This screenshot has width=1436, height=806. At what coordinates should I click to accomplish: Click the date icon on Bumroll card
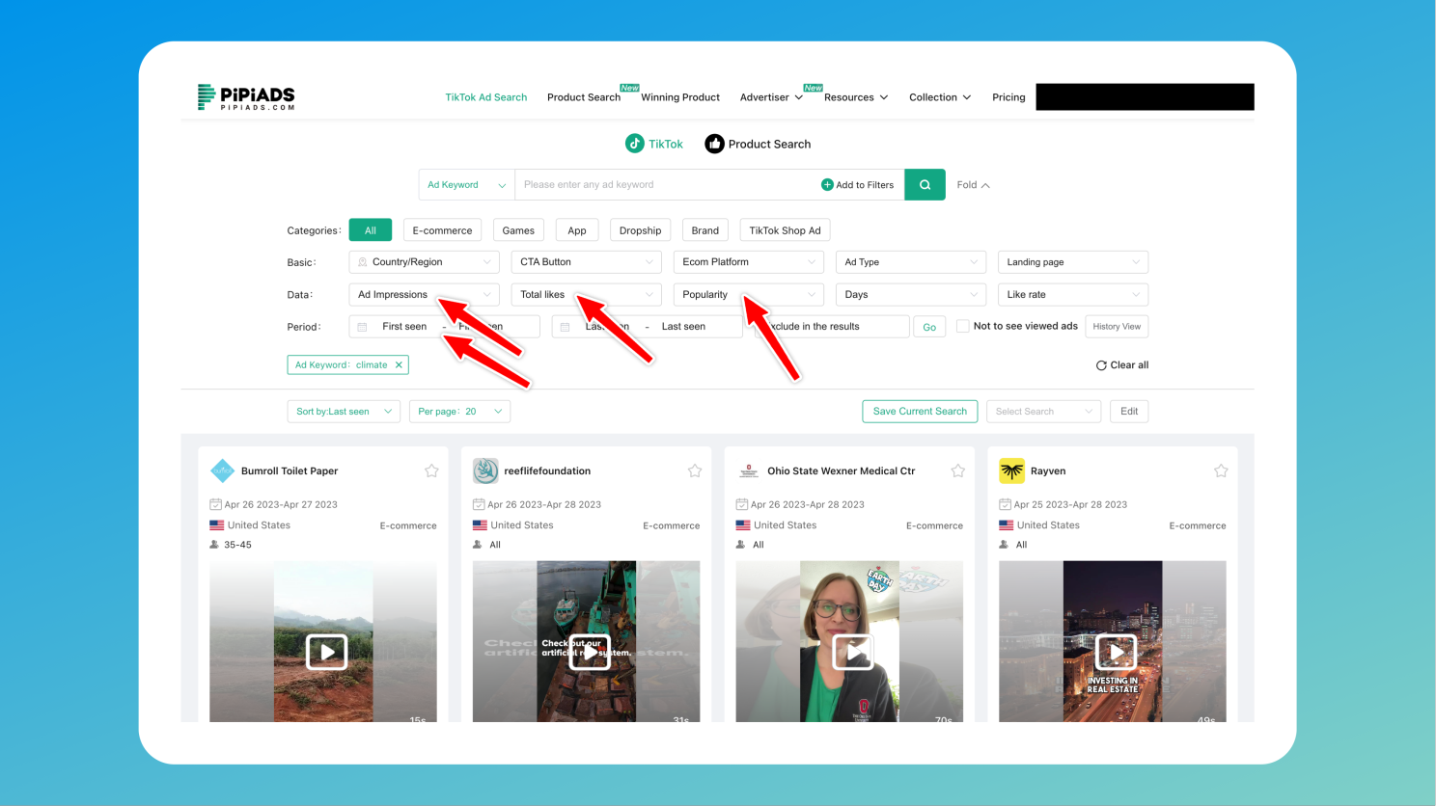point(215,504)
